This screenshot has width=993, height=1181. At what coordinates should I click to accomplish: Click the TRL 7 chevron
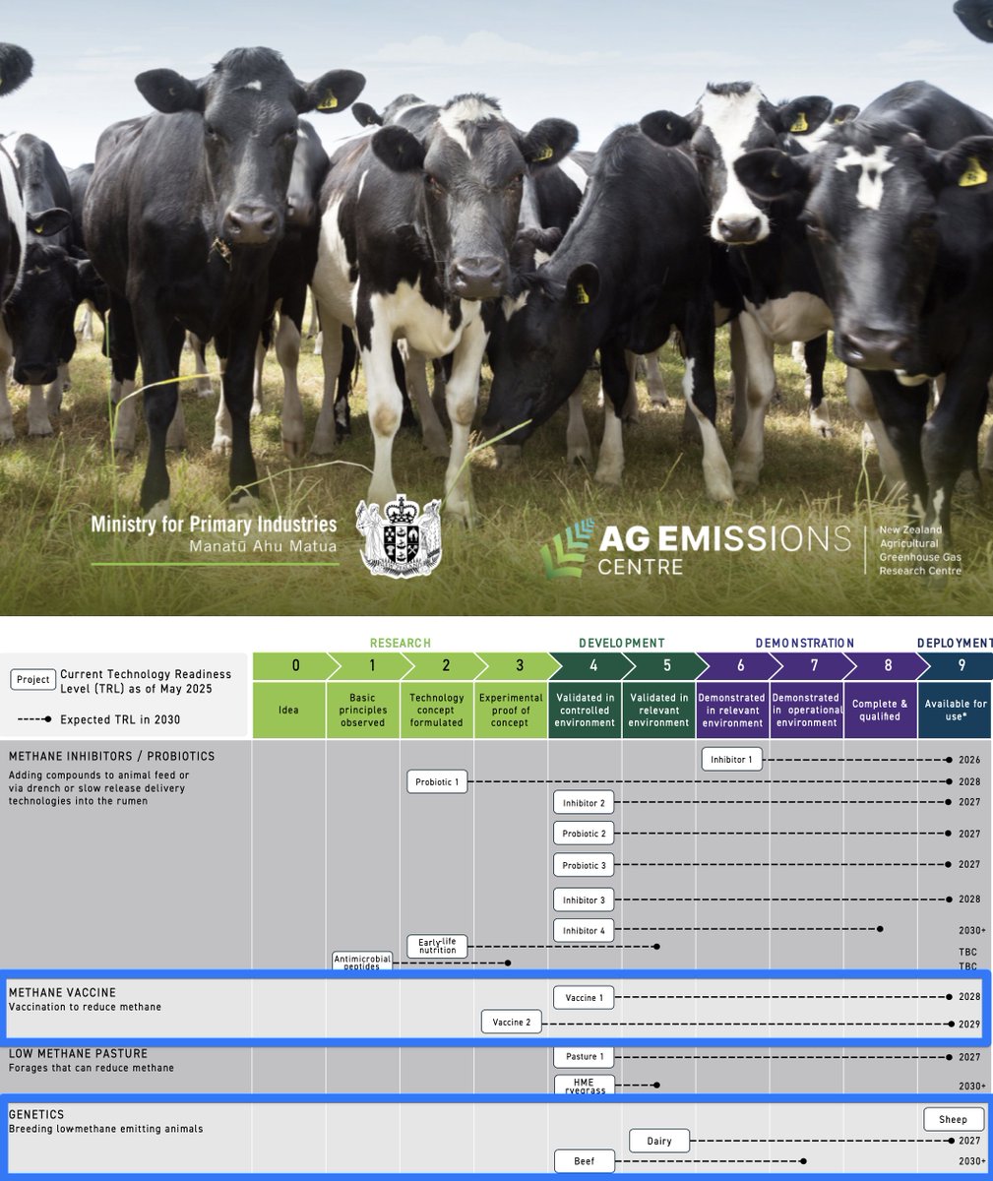click(x=814, y=666)
